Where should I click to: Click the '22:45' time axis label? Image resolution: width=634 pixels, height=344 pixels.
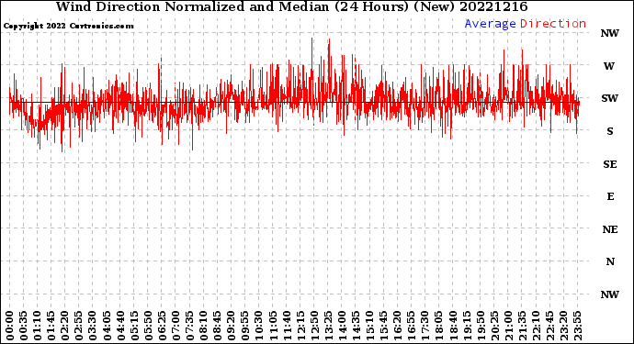549,326
